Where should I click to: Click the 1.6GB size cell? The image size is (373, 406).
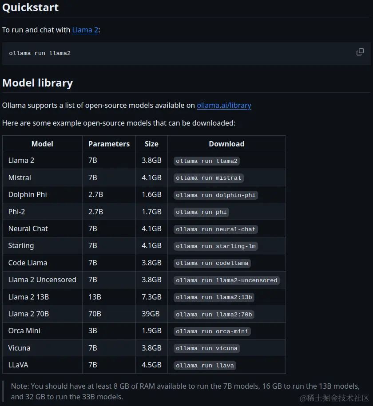(x=151, y=195)
